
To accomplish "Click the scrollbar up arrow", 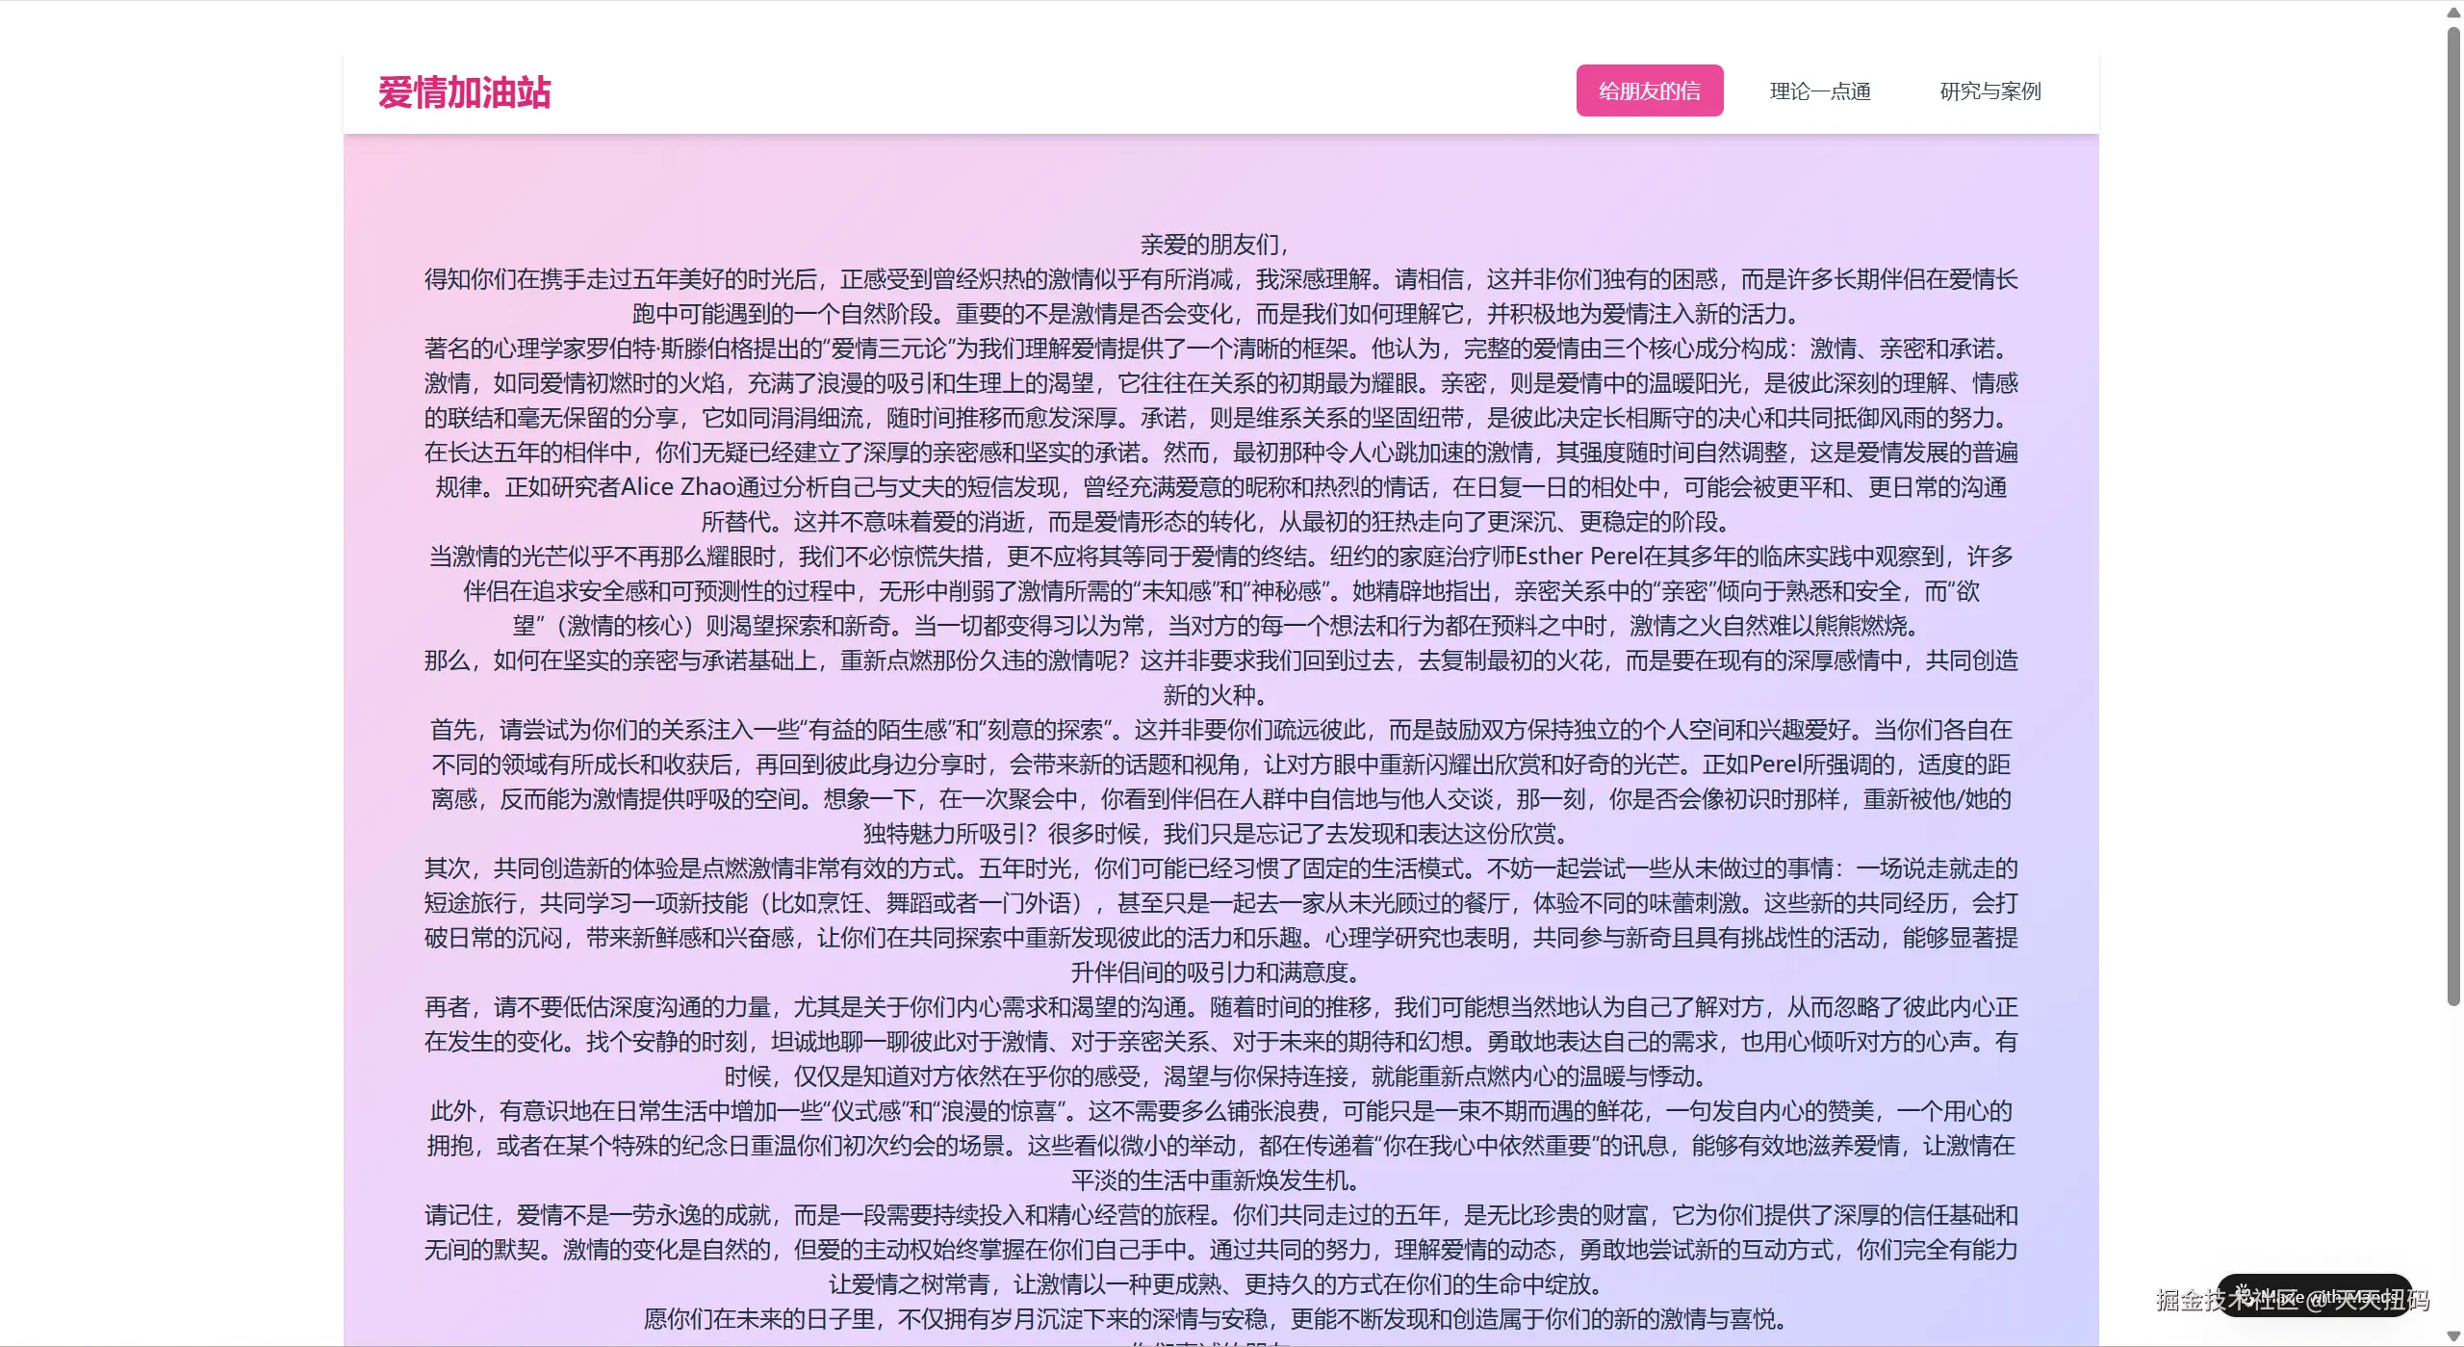I will tap(2453, 13).
